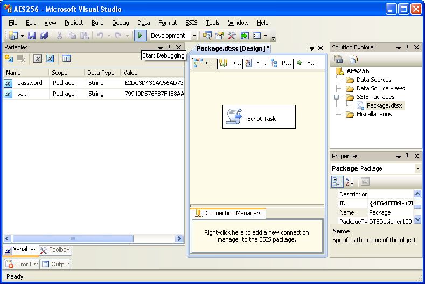The height and width of the screenshot is (284, 425).
Task: Click the Property Pages icon in Properties
Action: coord(365,182)
